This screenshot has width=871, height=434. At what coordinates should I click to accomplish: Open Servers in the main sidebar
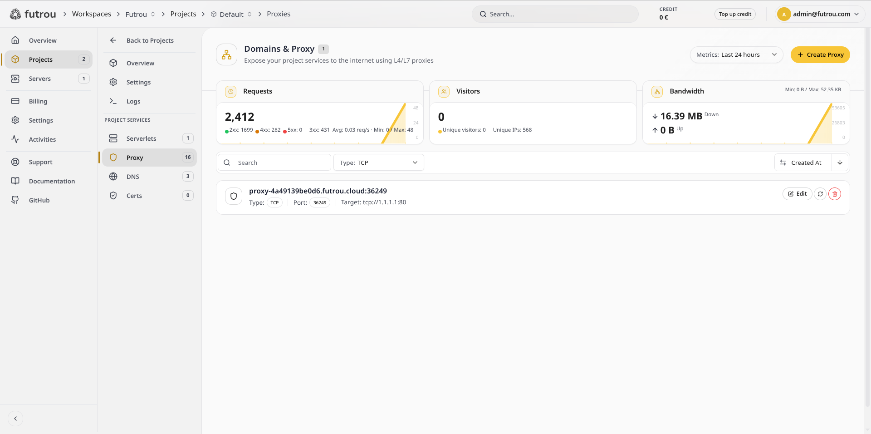click(49, 79)
